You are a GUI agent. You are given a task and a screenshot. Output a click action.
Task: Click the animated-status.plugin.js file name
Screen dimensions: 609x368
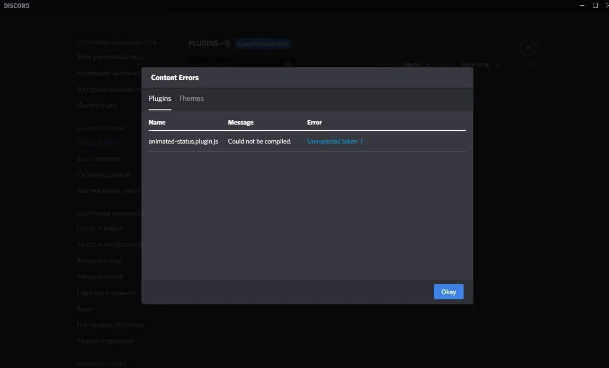click(x=183, y=141)
